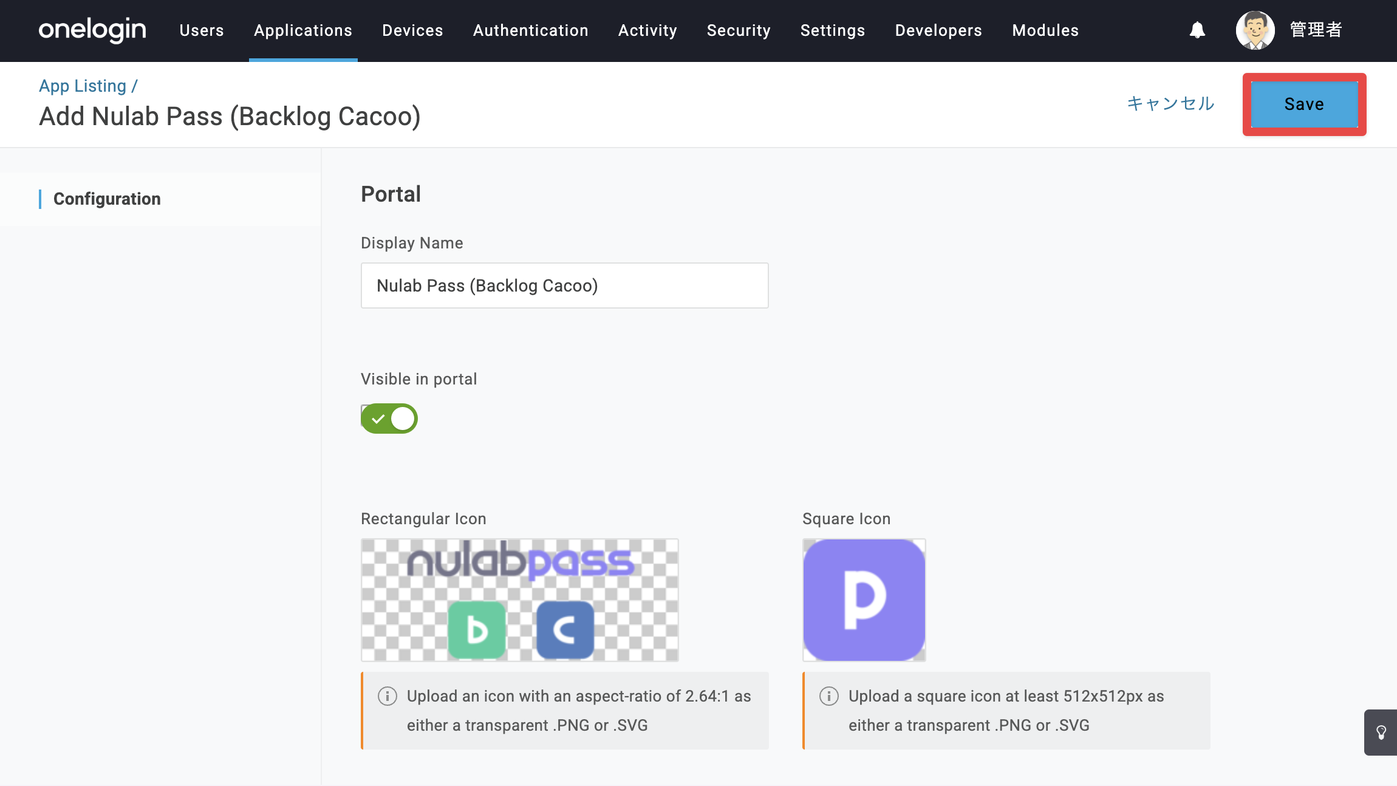Open the Security menu
Viewport: 1397px width, 786px height.
tap(739, 30)
